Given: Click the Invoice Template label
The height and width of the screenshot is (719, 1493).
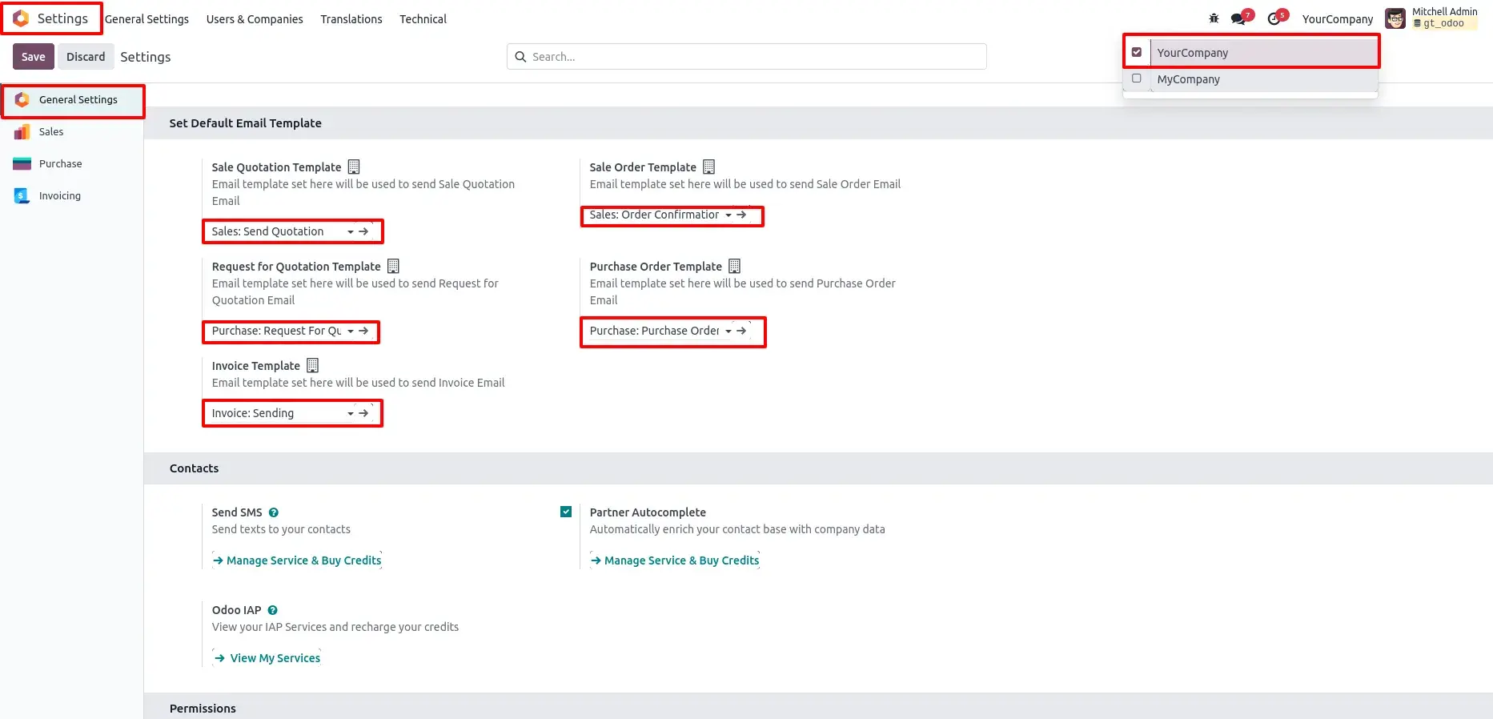Looking at the screenshot, I should [256, 366].
